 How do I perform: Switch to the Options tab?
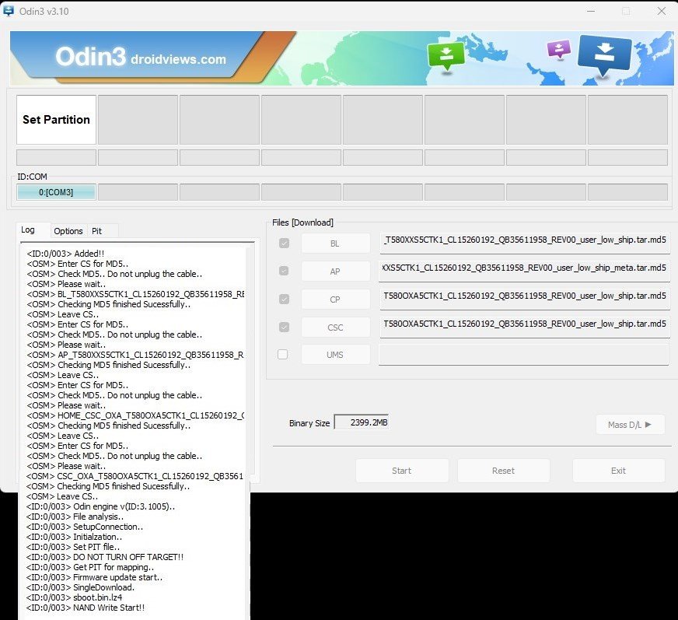(x=68, y=231)
